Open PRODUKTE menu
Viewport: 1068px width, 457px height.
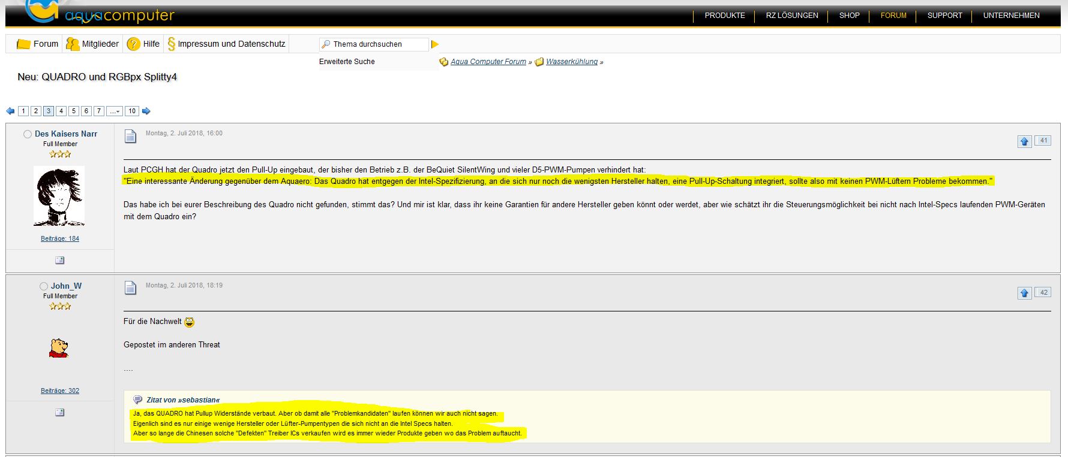coord(725,16)
